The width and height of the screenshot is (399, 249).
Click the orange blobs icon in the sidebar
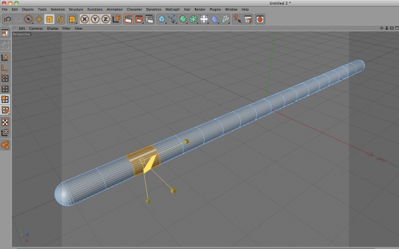5,145
